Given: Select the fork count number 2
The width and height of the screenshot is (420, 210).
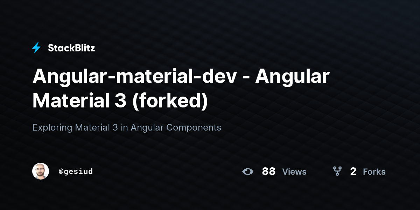Looking at the screenshot, I should (353, 171).
